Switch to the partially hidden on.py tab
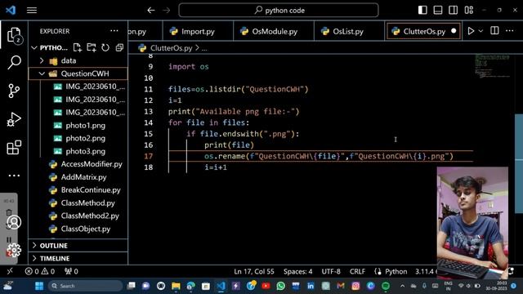 coord(145,31)
